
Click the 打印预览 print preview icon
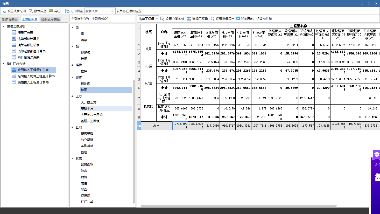[x=67, y=11]
